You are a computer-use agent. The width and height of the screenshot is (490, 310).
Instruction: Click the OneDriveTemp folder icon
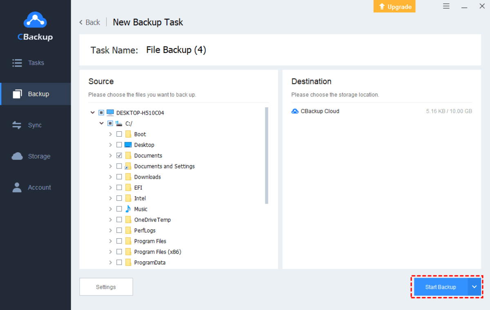coord(128,220)
